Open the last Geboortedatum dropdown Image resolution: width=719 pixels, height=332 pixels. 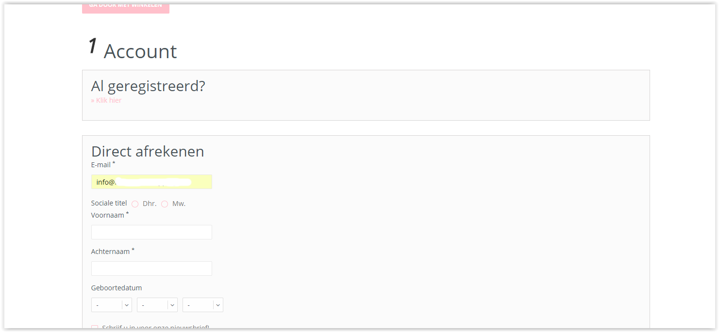202,305
